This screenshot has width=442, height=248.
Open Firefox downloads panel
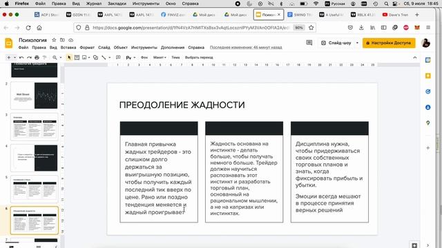361,28
